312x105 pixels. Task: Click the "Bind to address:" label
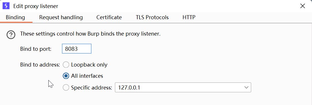click(40, 65)
